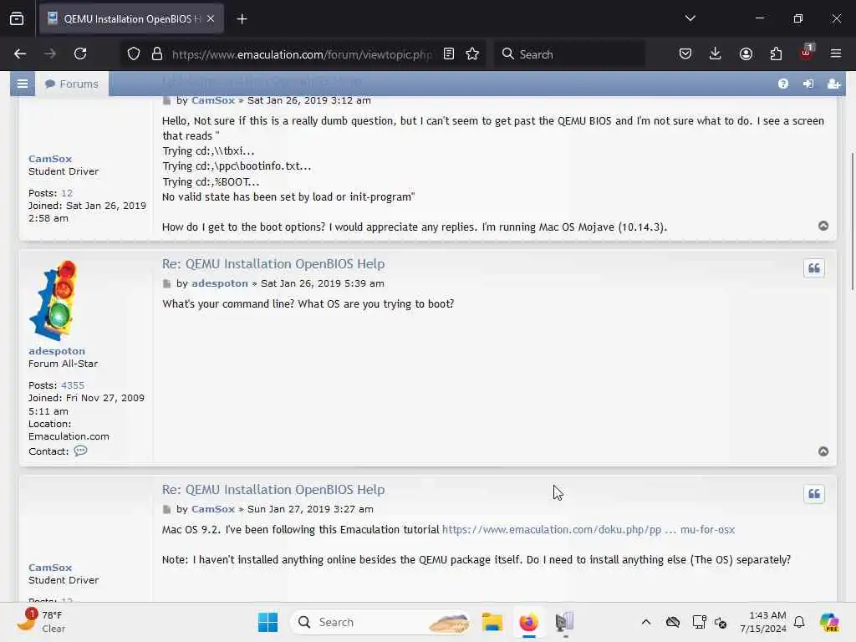856x642 pixels.
Task: Open CamSox author link in first post
Action: (x=213, y=100)
